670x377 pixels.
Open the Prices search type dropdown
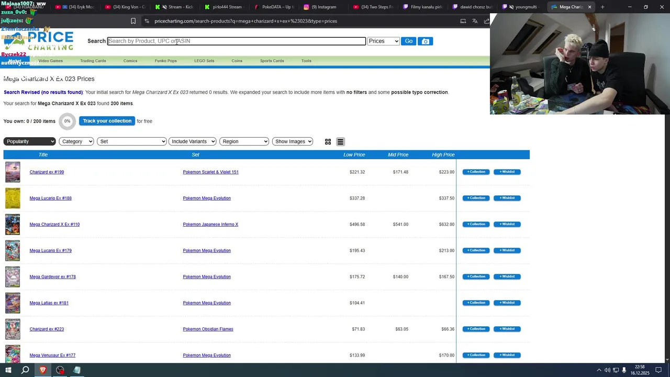(384, 41)
